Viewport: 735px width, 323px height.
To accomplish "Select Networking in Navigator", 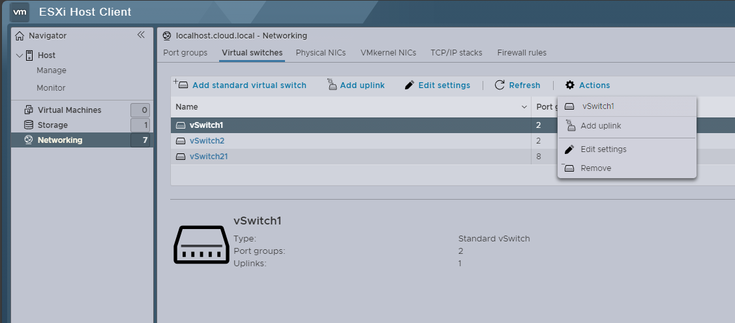I will (x=60, y=140).
